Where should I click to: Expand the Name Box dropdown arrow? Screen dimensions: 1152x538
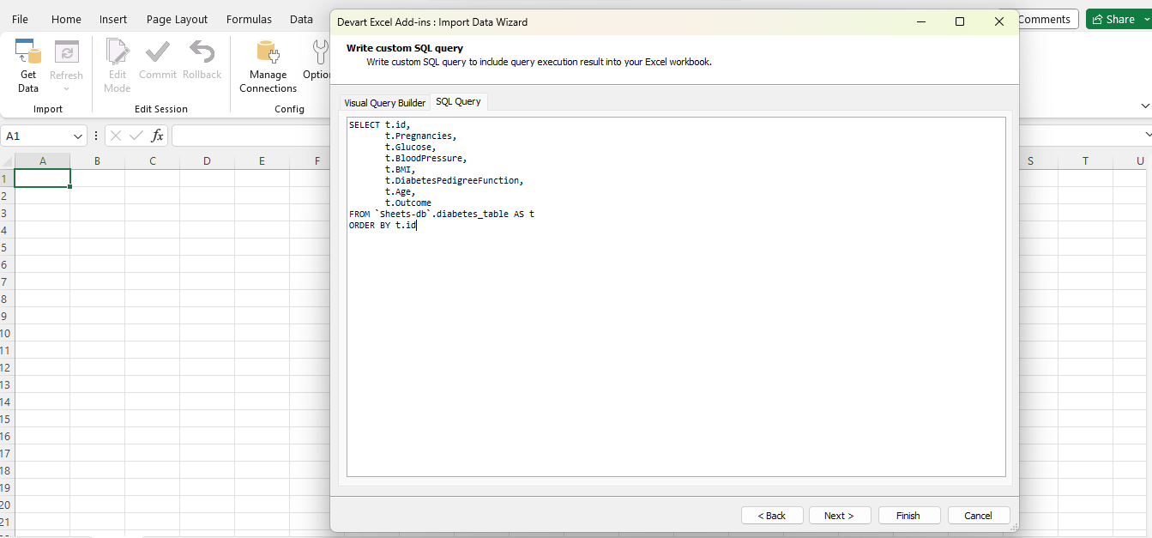pos(78,136)
